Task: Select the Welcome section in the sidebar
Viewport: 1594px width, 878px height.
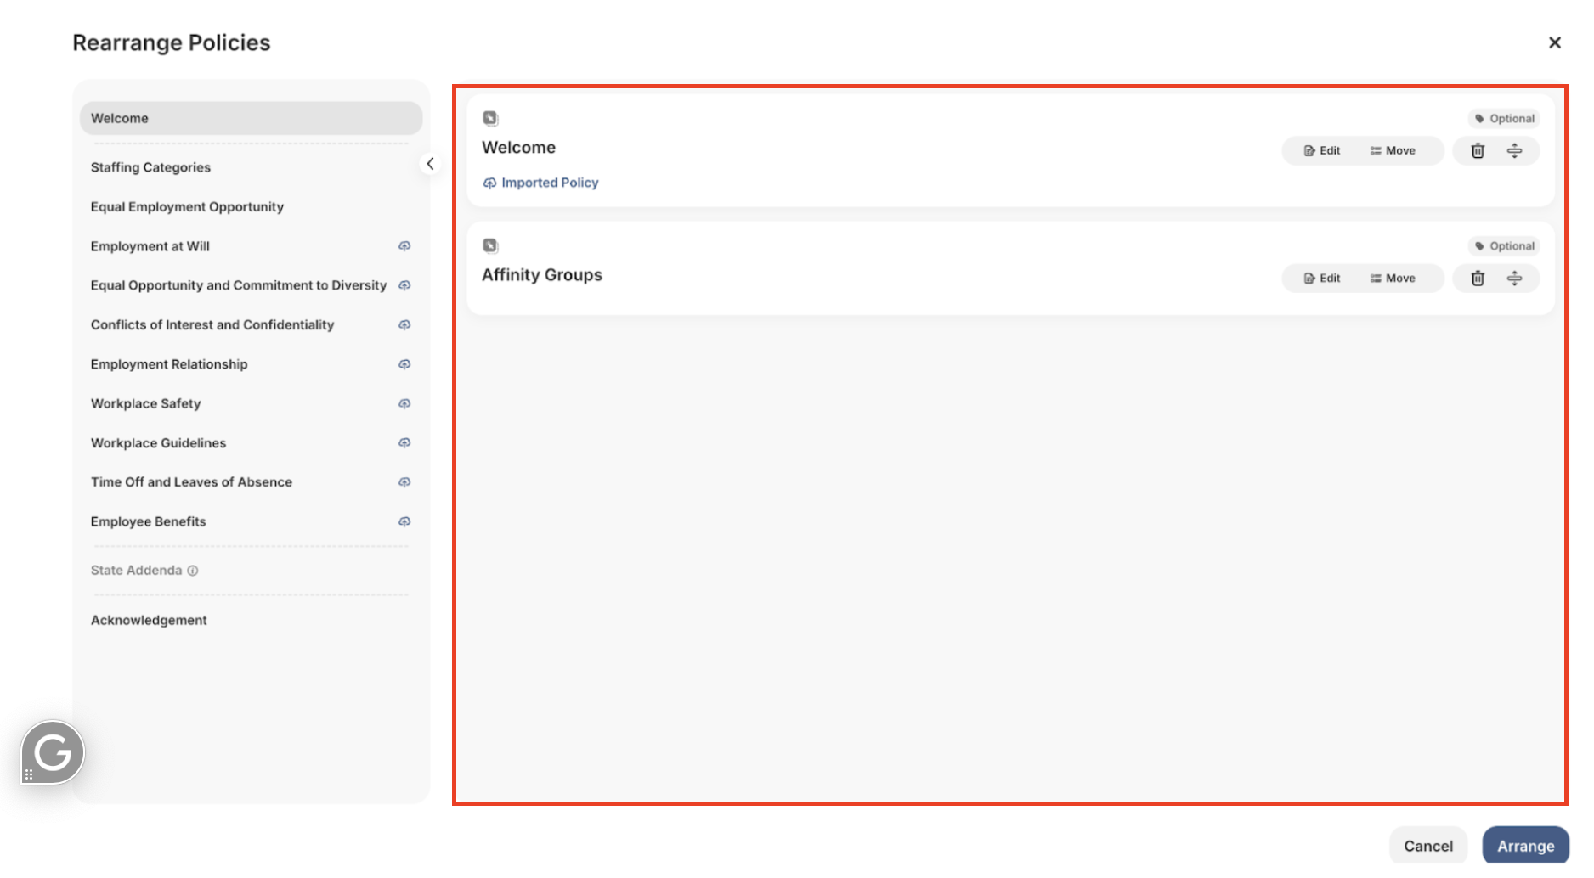Action: click(251, 118)
